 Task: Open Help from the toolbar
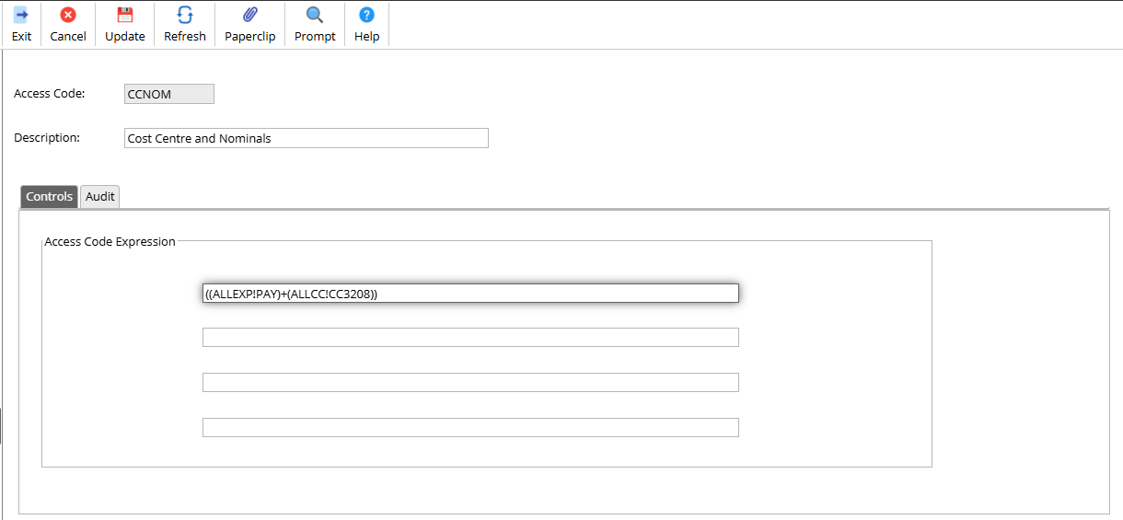click(366, 16)
